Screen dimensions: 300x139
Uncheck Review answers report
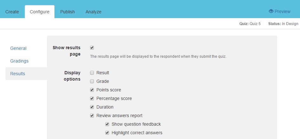point(92,116)
